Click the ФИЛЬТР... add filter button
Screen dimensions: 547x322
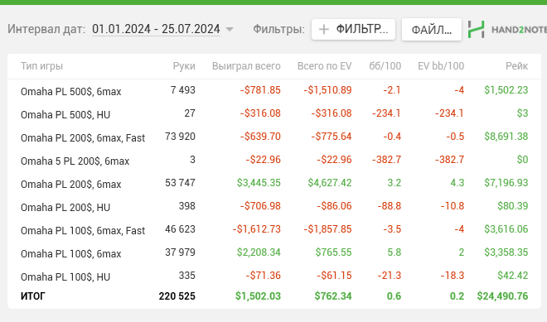pyautogui.click(x=353, y=29)
